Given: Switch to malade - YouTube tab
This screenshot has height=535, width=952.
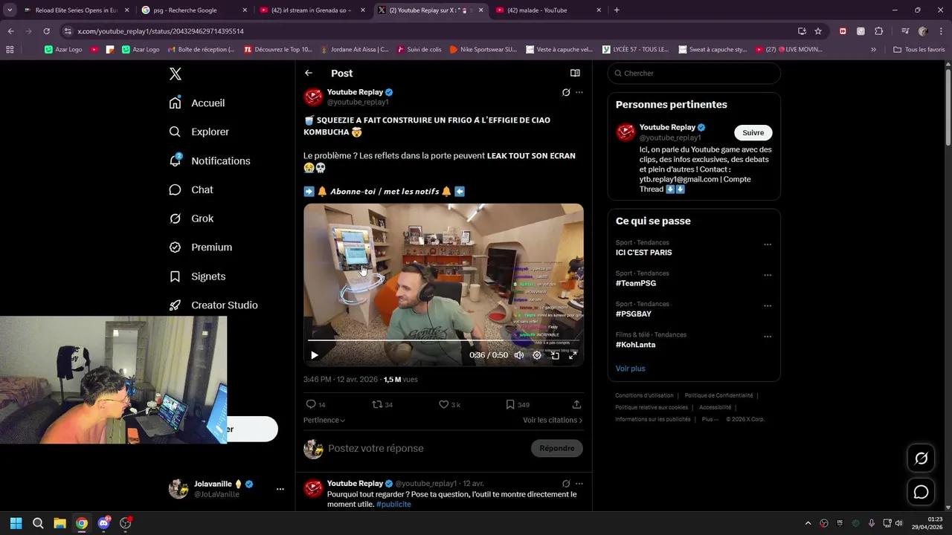Looking at the screenshot, I should (x=548, y=10).
